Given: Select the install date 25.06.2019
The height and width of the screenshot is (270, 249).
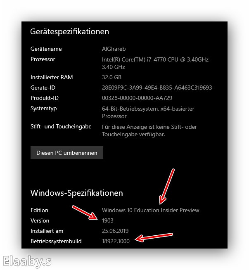Looking at the screenshot, I should [115, 231].
